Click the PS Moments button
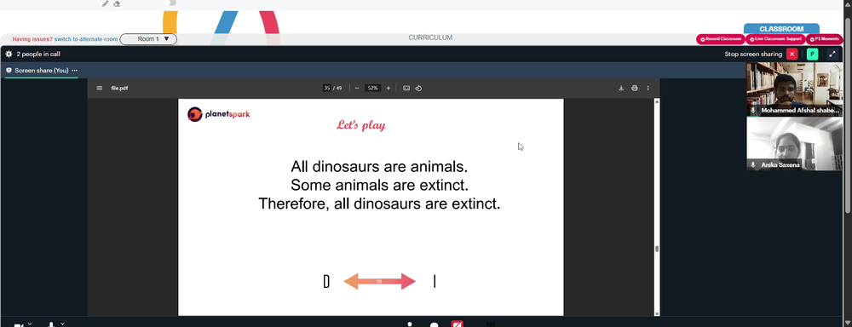The image size is (852, 327). (x=824, y=39)
